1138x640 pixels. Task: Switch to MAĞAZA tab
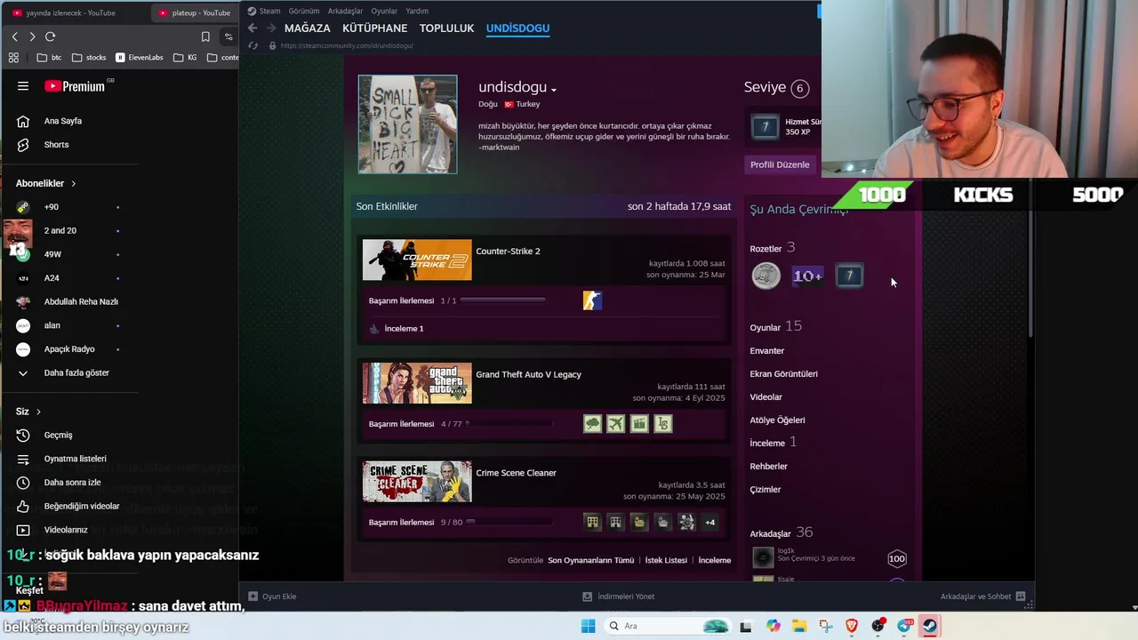(308, 28)
